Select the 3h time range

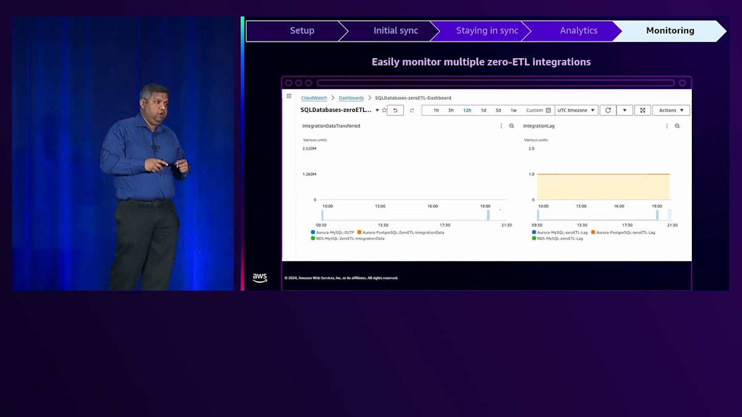(451, 110)
